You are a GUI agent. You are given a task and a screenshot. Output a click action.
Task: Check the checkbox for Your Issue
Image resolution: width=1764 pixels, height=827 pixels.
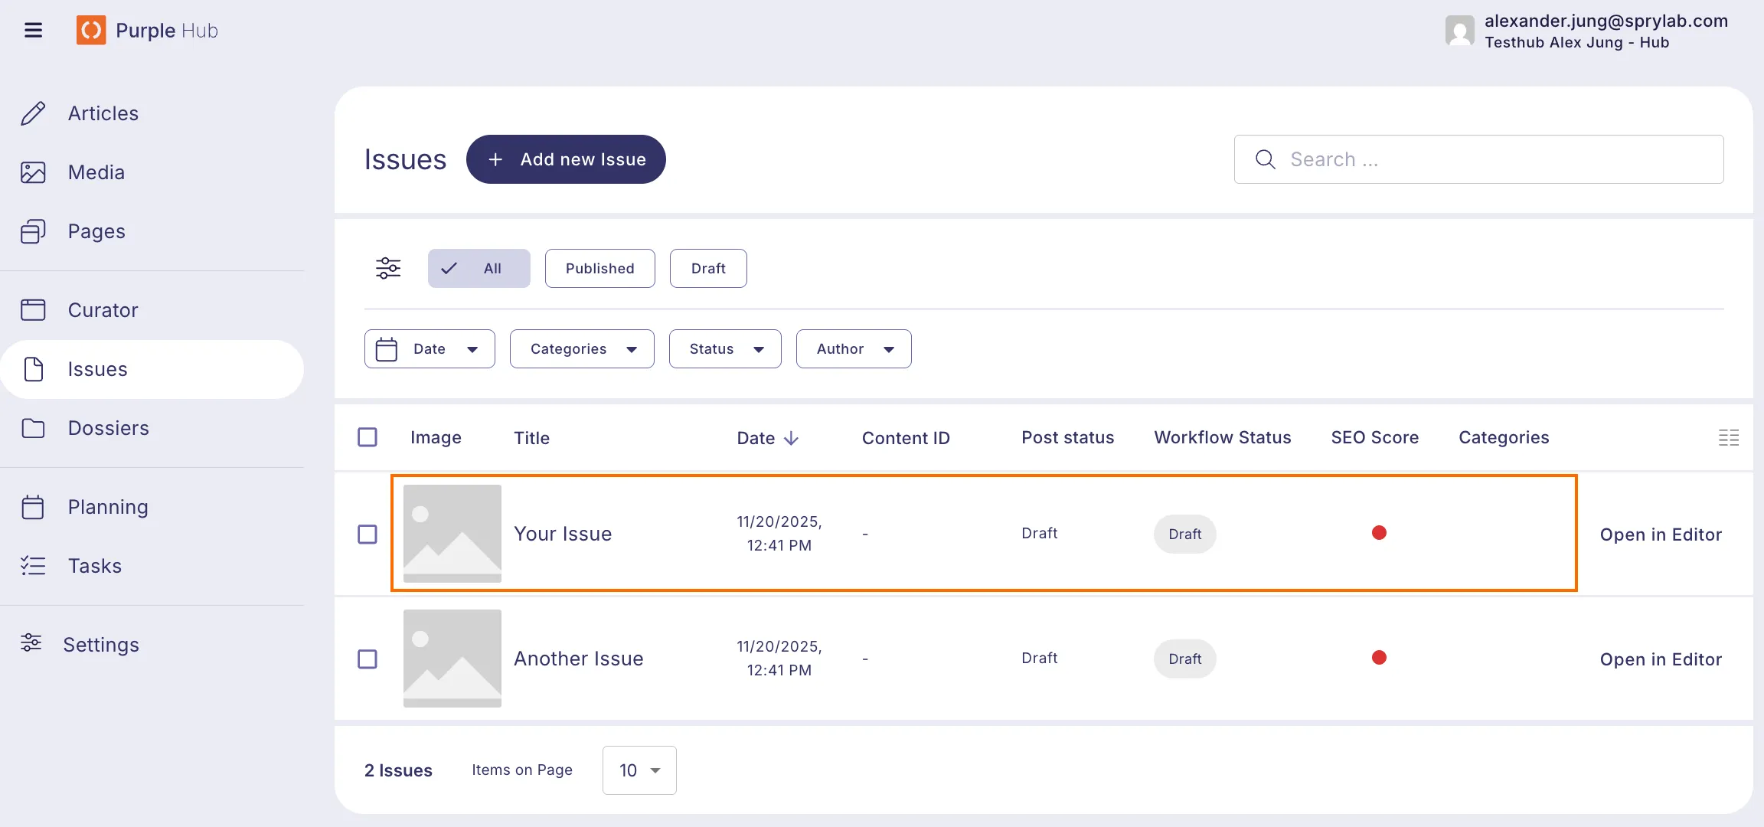pyautogui.click(x=367, y=534)
